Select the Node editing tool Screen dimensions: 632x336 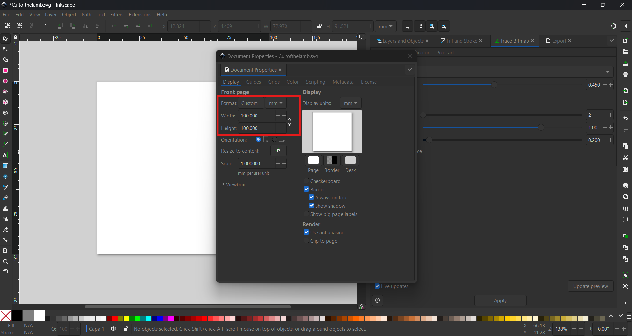pyautogui.click(x=5, y=49)
